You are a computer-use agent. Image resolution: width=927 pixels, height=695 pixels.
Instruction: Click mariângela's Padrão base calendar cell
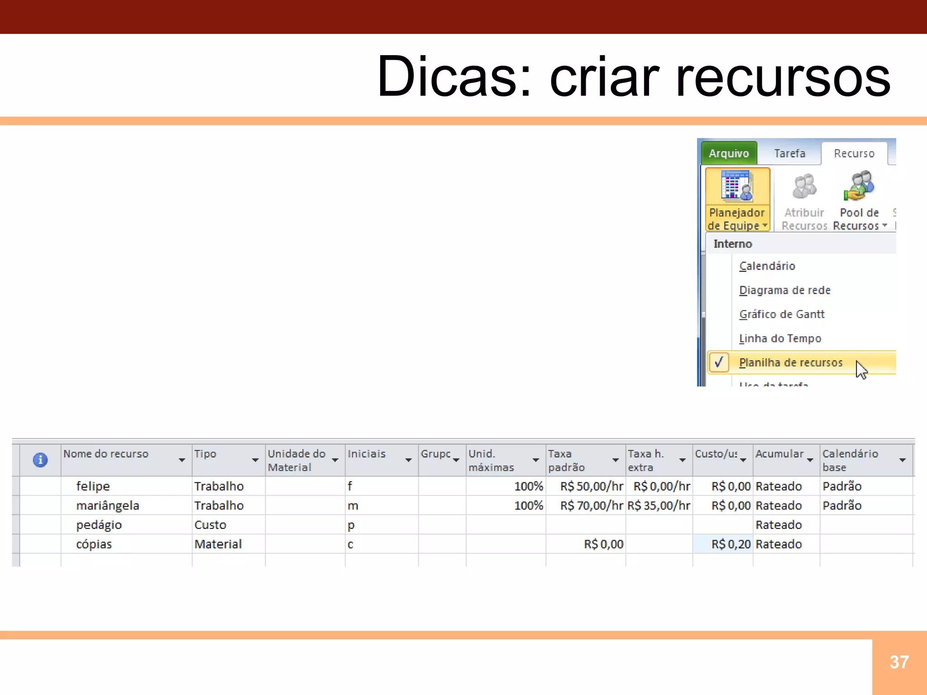[866, 505]
